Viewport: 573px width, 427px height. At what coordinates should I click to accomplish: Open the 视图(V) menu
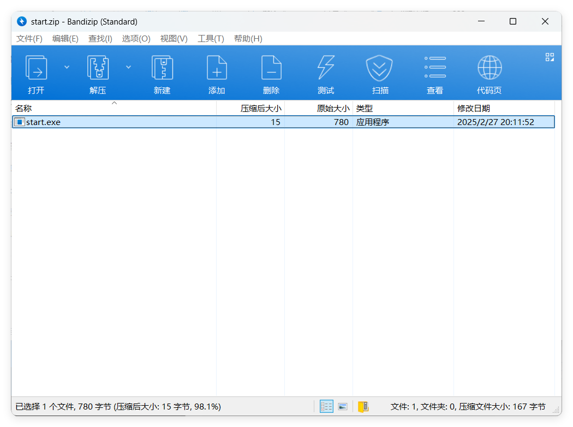tap(174, 39)
